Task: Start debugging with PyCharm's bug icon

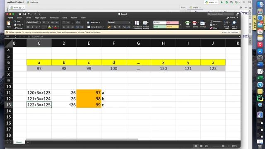Action: coord(226,2)
